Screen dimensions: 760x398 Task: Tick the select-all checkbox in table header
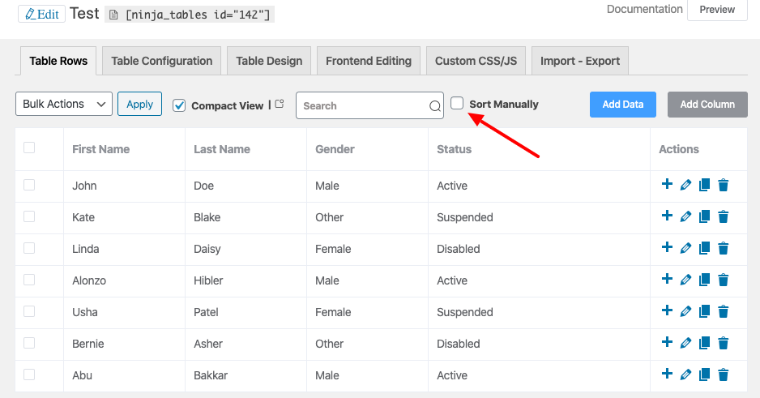tap(29, 148)
